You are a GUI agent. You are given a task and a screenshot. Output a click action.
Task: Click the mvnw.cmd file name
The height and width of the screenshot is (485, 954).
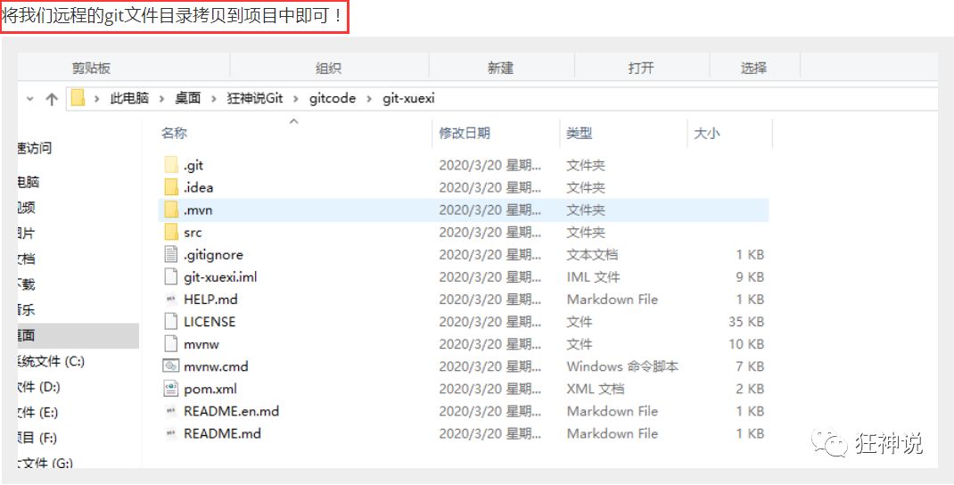pyautogui.click(x=216, y=366)
